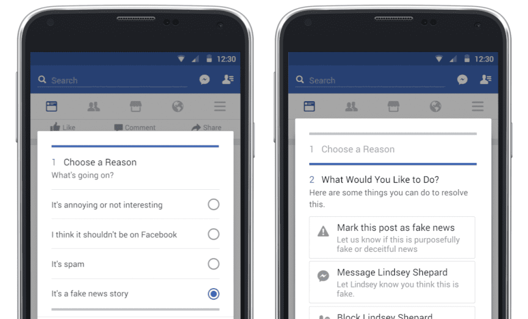Image resolution: width=528 pixels, height=319 pixels.
Task: Click Search field on left phone
Action: tap(112, 80)
